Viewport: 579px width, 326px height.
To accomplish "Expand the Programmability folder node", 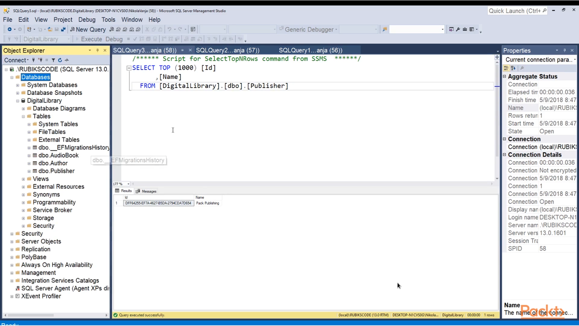I will tap(24, 202).
